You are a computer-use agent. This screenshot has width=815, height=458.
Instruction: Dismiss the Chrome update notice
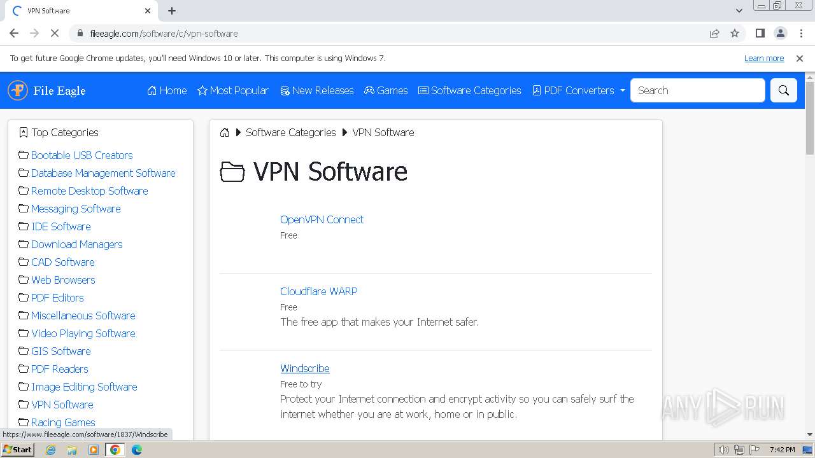(x=800, y=58)
